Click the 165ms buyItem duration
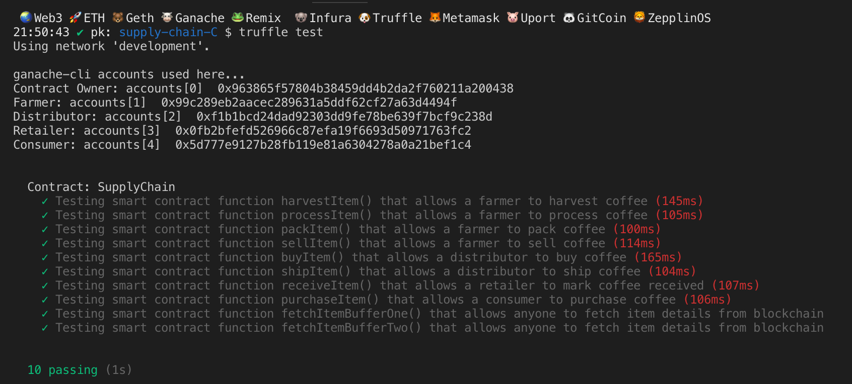Viewport: 852px width, 384px height. [658, 257]
